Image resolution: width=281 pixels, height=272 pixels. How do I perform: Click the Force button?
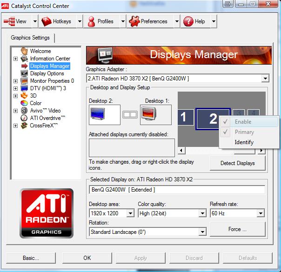click(237, 229)
